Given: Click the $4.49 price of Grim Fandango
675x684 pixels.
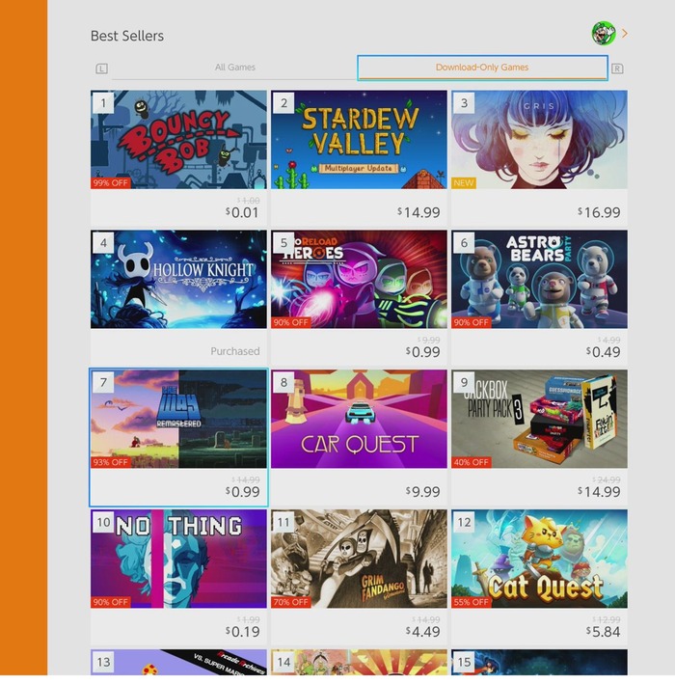Looking at the screenshot, I should click(x=422, y=632).
